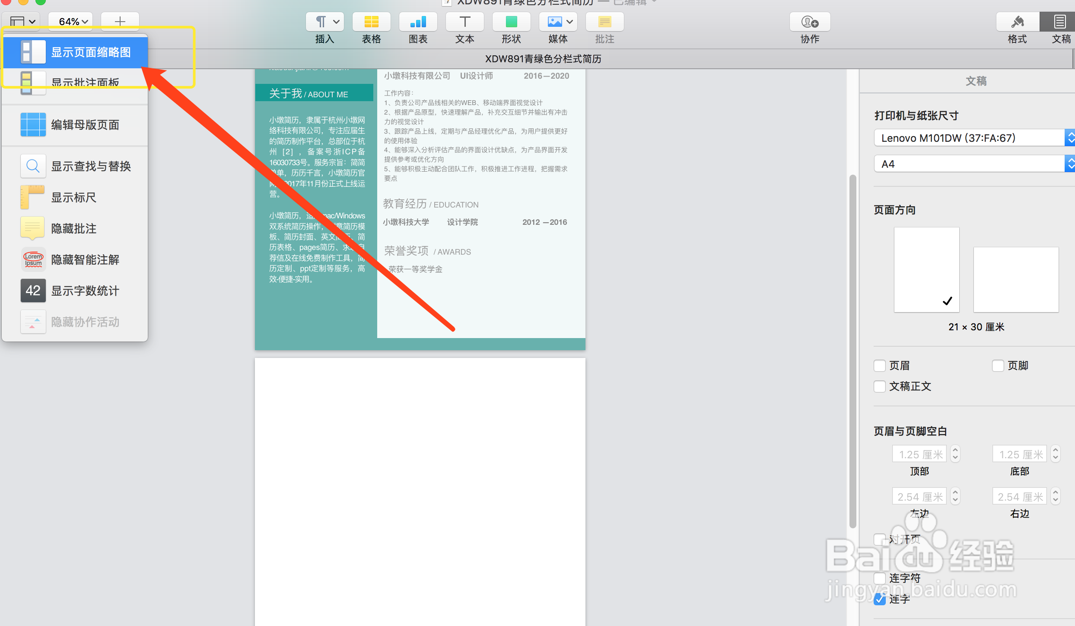Screen dimensions: 1075x626
Task: Select the 文本 text box tool
Action: tap(464, 22)
